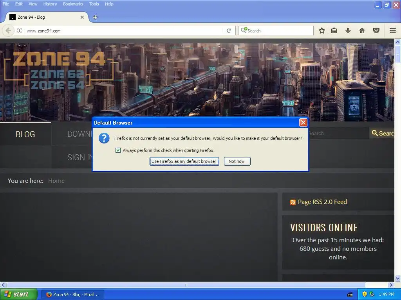Click the horizontal scrollbar left arrow
Viewport: 401px width, 300px height.
[3, 285]
